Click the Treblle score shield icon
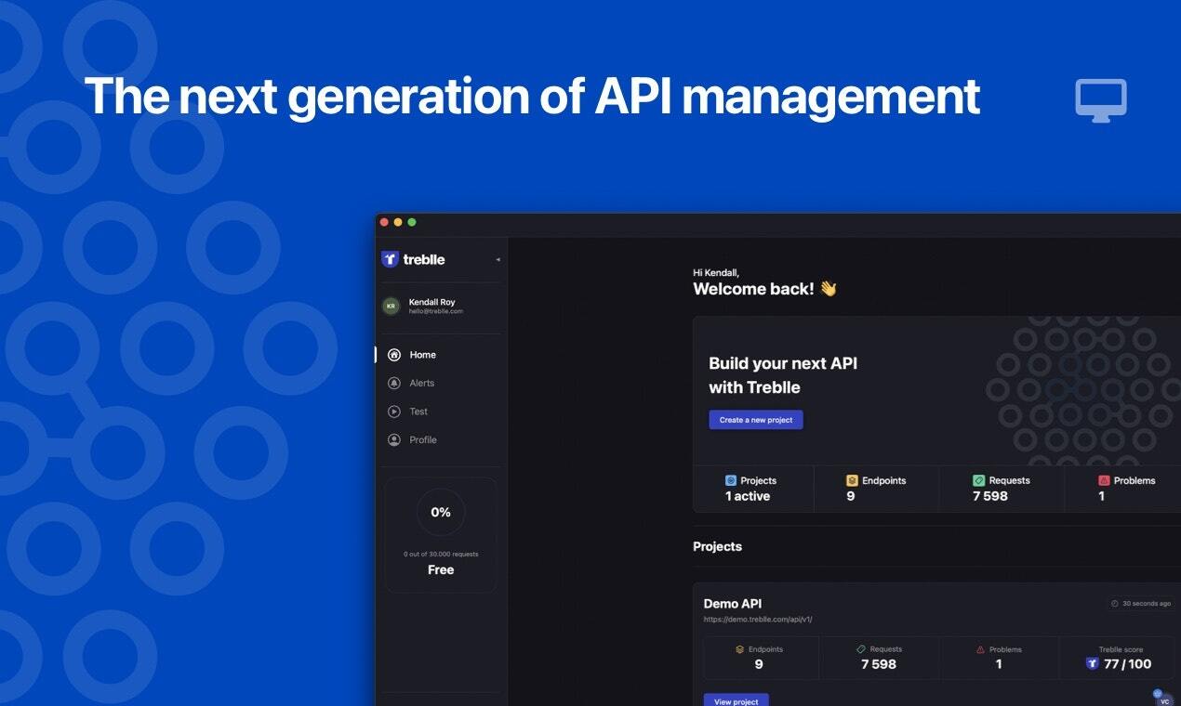 point(1093,663)
